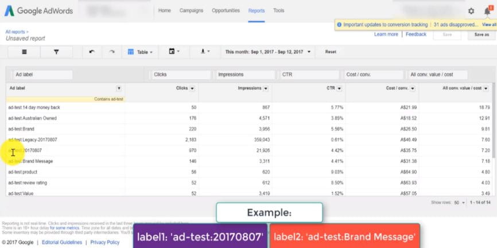The image size is (497, 248).
Task: Open the Privacy Policy link
Action: pyautogui.click(x=105, y=242)
